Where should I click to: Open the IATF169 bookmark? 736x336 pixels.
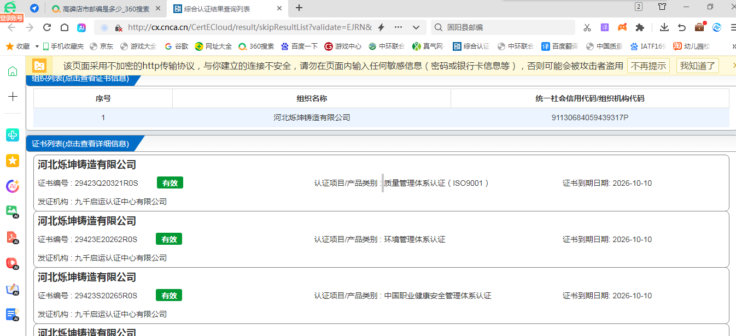pyautogui.click(x=648, y=46)
